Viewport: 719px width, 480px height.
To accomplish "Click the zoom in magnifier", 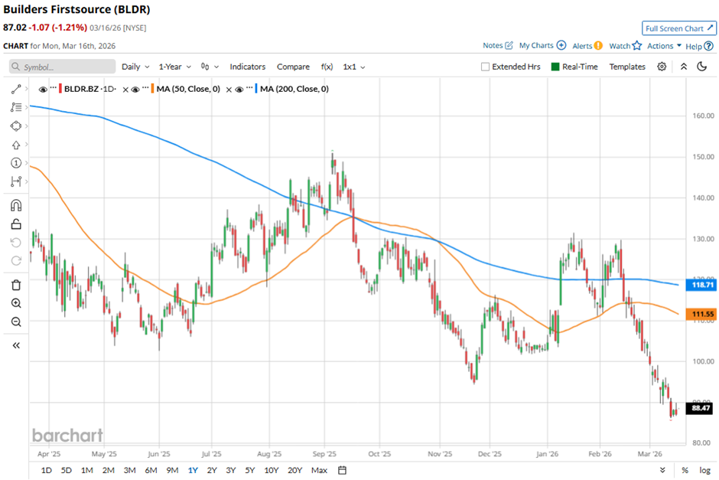I will pyautogui.click(x=15, y=304).
